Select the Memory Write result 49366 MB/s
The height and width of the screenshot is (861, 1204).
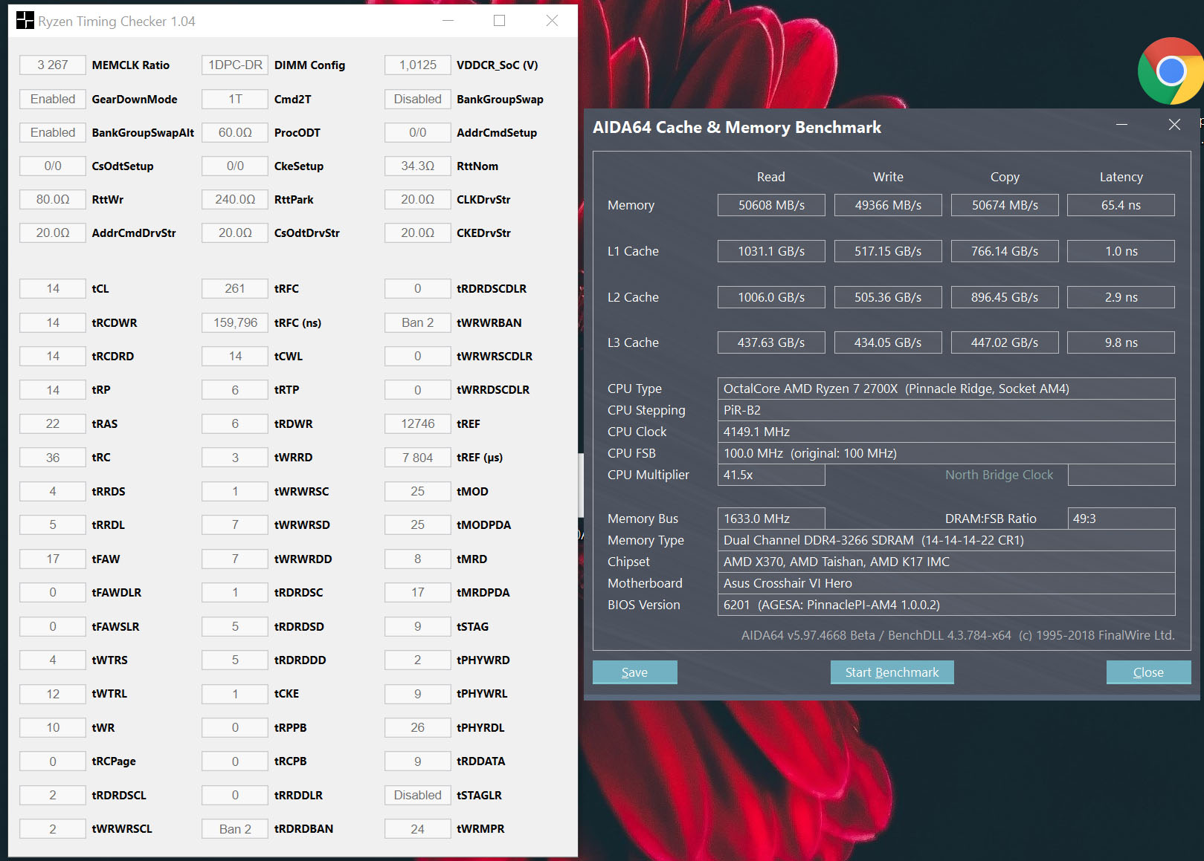point(888,205)
